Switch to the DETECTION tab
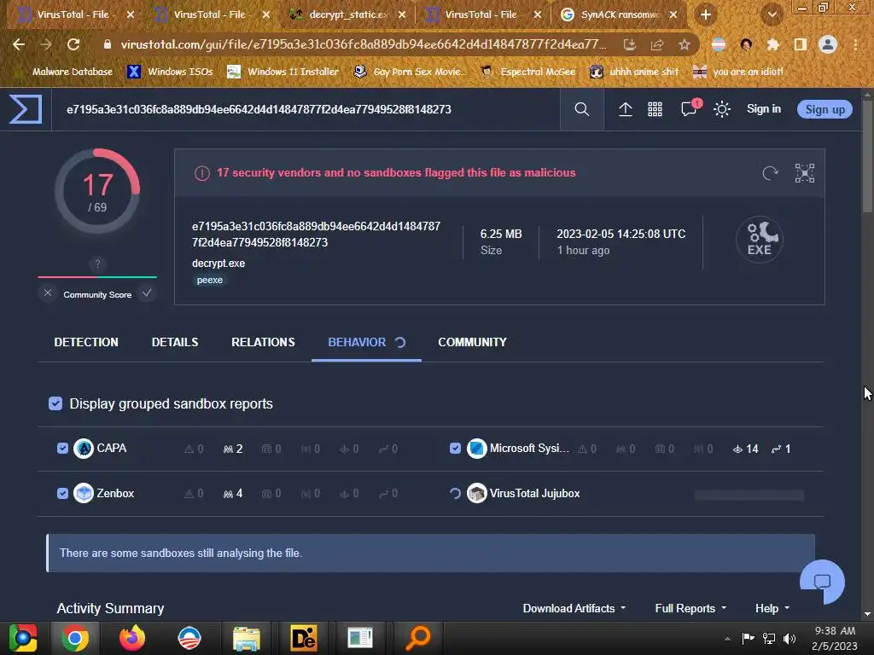Viewport: 874px width, 655px height. pyautogui.click(x=86, y=342)
